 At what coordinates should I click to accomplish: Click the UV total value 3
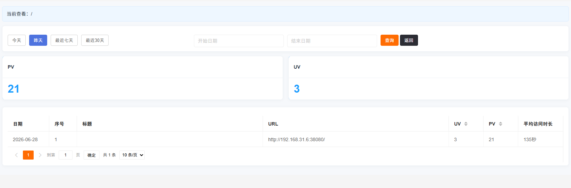pyautogui.click(x=297, y=89)
